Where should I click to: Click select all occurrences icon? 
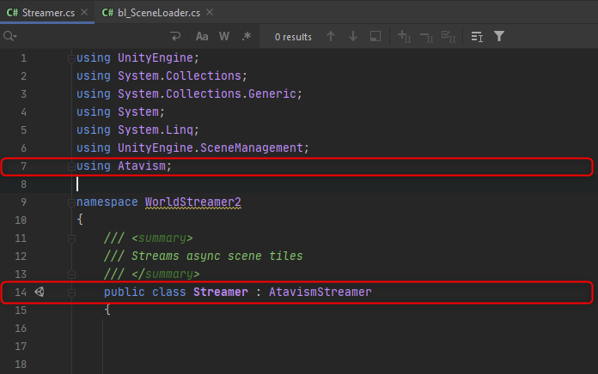pos(448,37)
